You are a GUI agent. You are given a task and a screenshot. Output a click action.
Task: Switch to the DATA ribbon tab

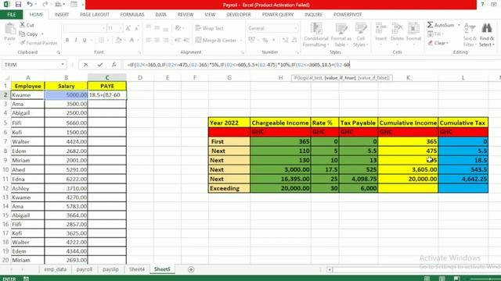[x=160, y=15]
